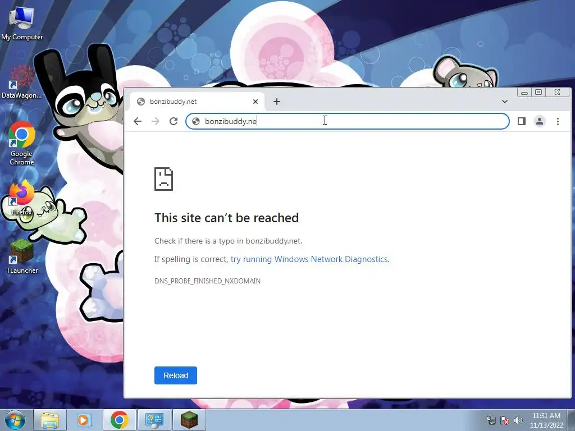Open My Computer desktop icon

coord(22,23)
